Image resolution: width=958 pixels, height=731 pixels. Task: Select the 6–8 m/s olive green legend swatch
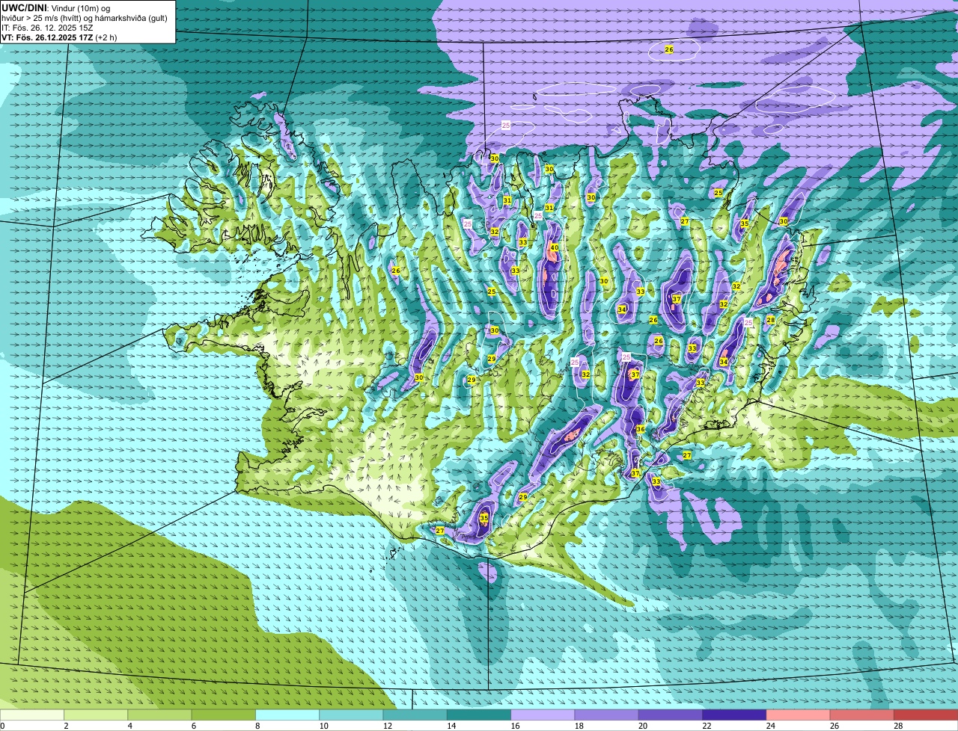[224, 715]
